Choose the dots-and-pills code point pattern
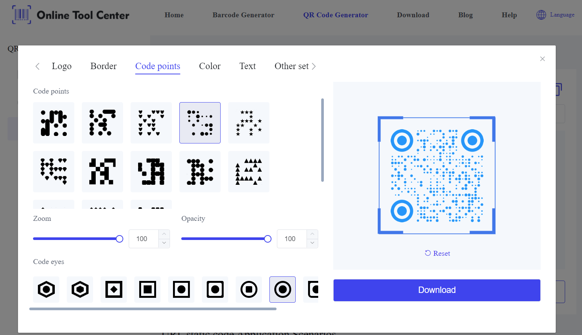The width and height of the screenshot is (582, 335). (102, 123)
